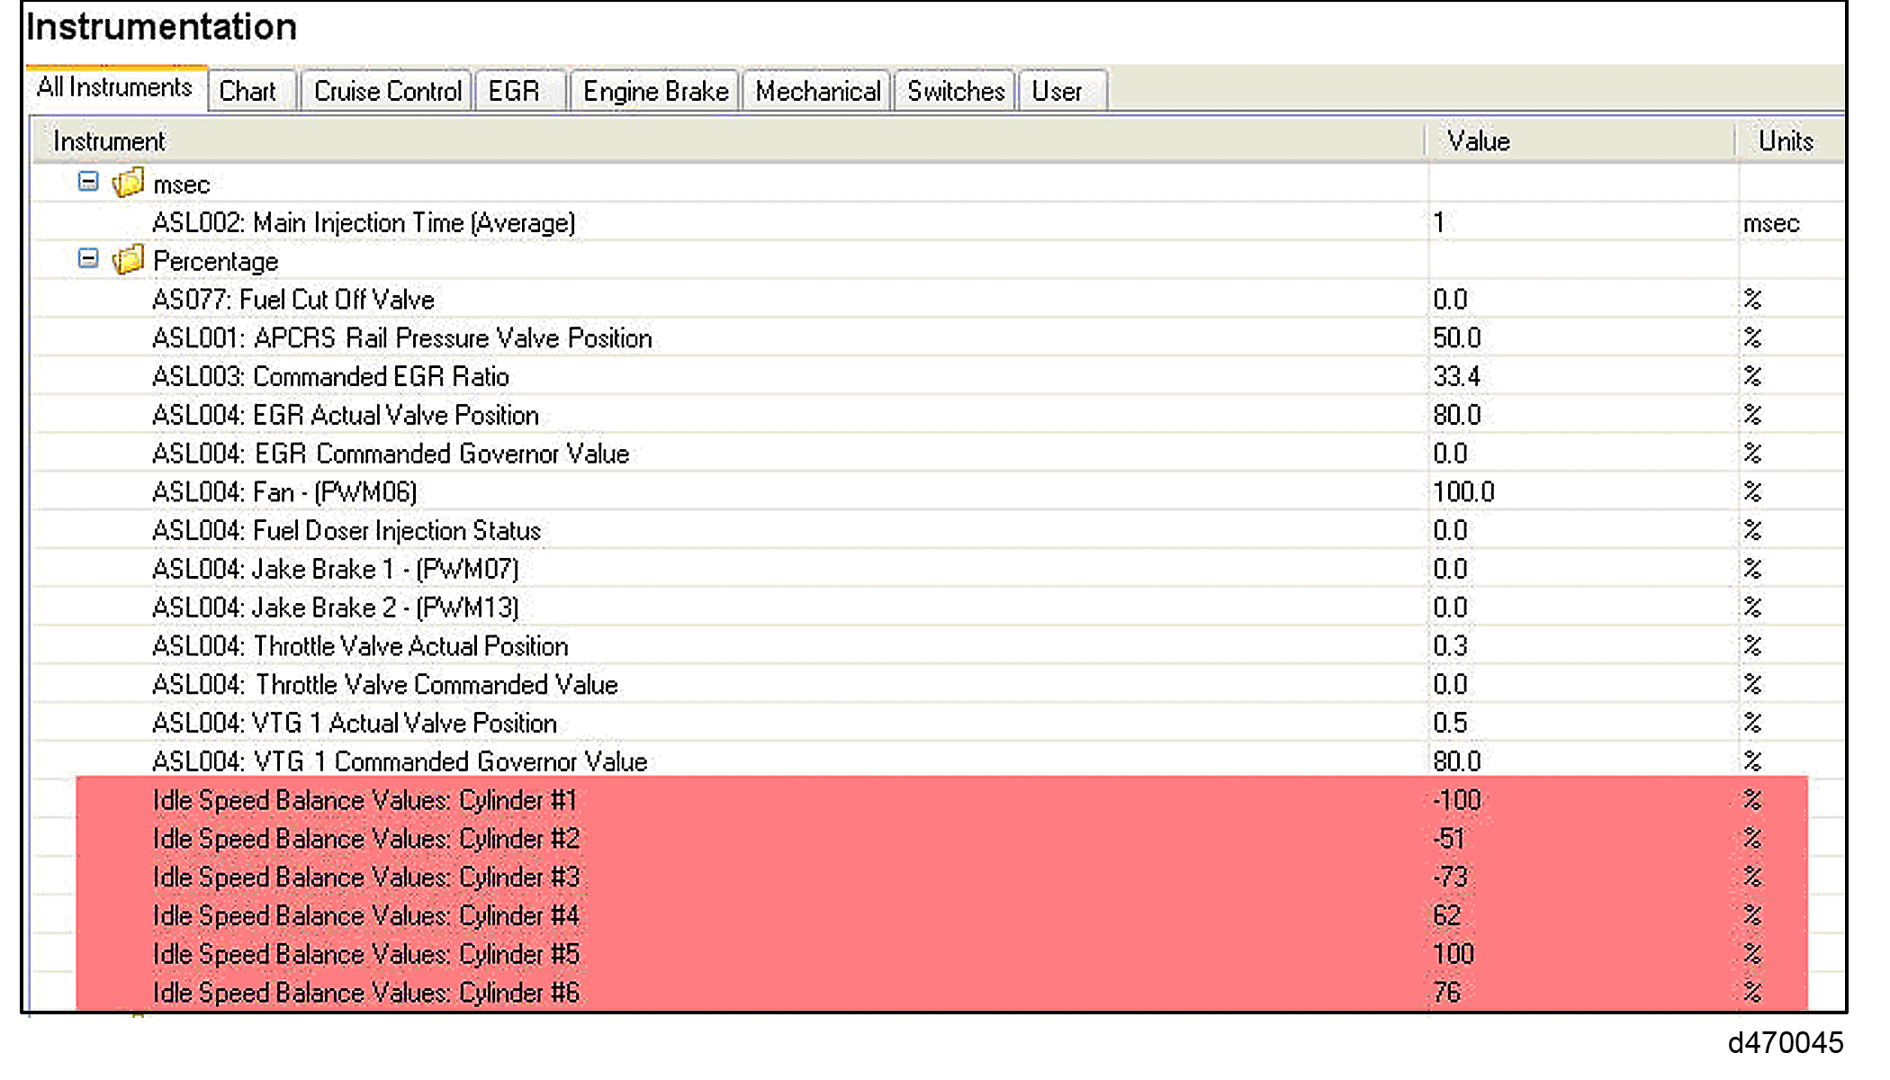Image resolution: width=1890 pixels, height=1080 pixels.
Task: Select AS077 Fuel Cut Off Valve row
Action: 293,300
